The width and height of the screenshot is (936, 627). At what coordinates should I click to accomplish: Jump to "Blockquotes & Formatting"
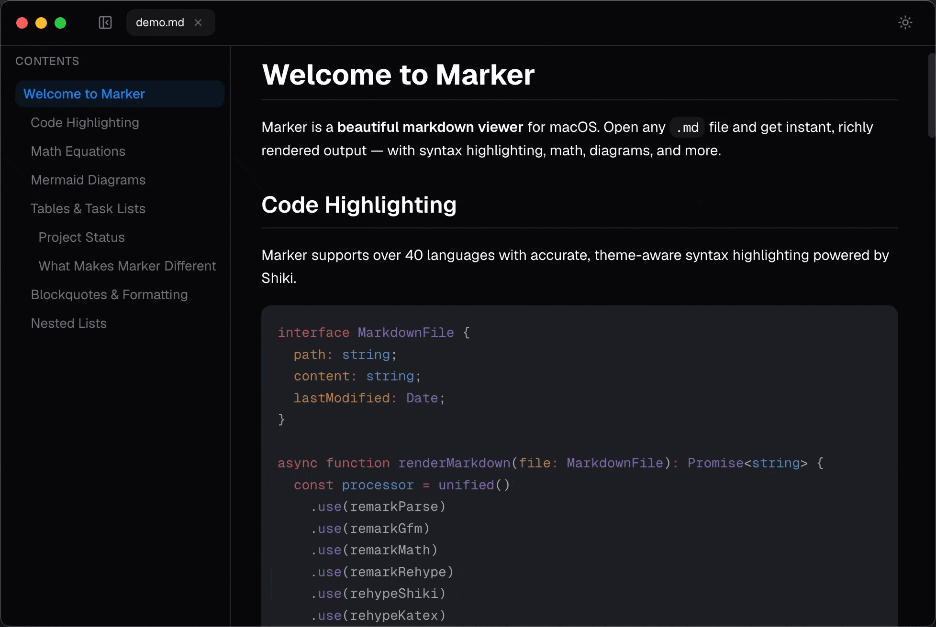[109, 294]
